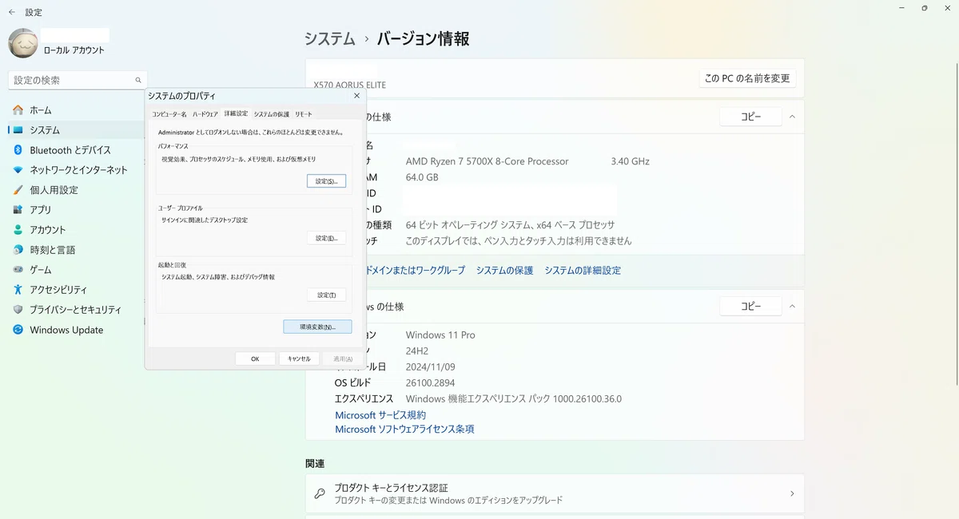Click the '24H2' version value
The image size is (959, 519).
tap(418, 351)
